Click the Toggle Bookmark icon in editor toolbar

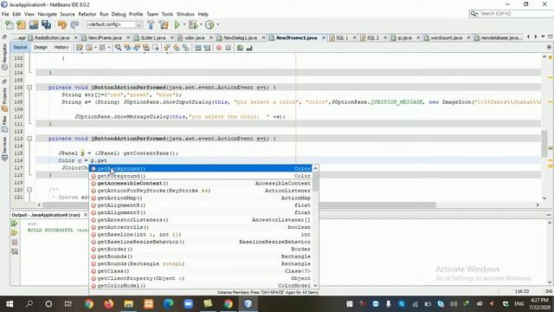point(186,48)
